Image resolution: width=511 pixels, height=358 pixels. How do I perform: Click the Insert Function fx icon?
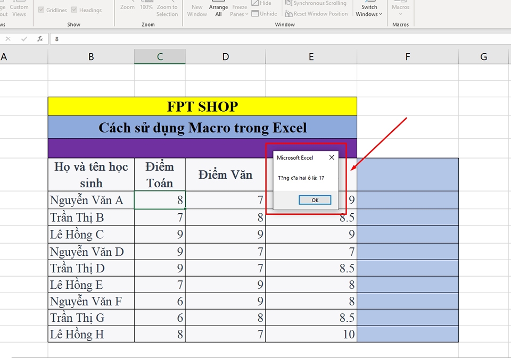[40, 39]
